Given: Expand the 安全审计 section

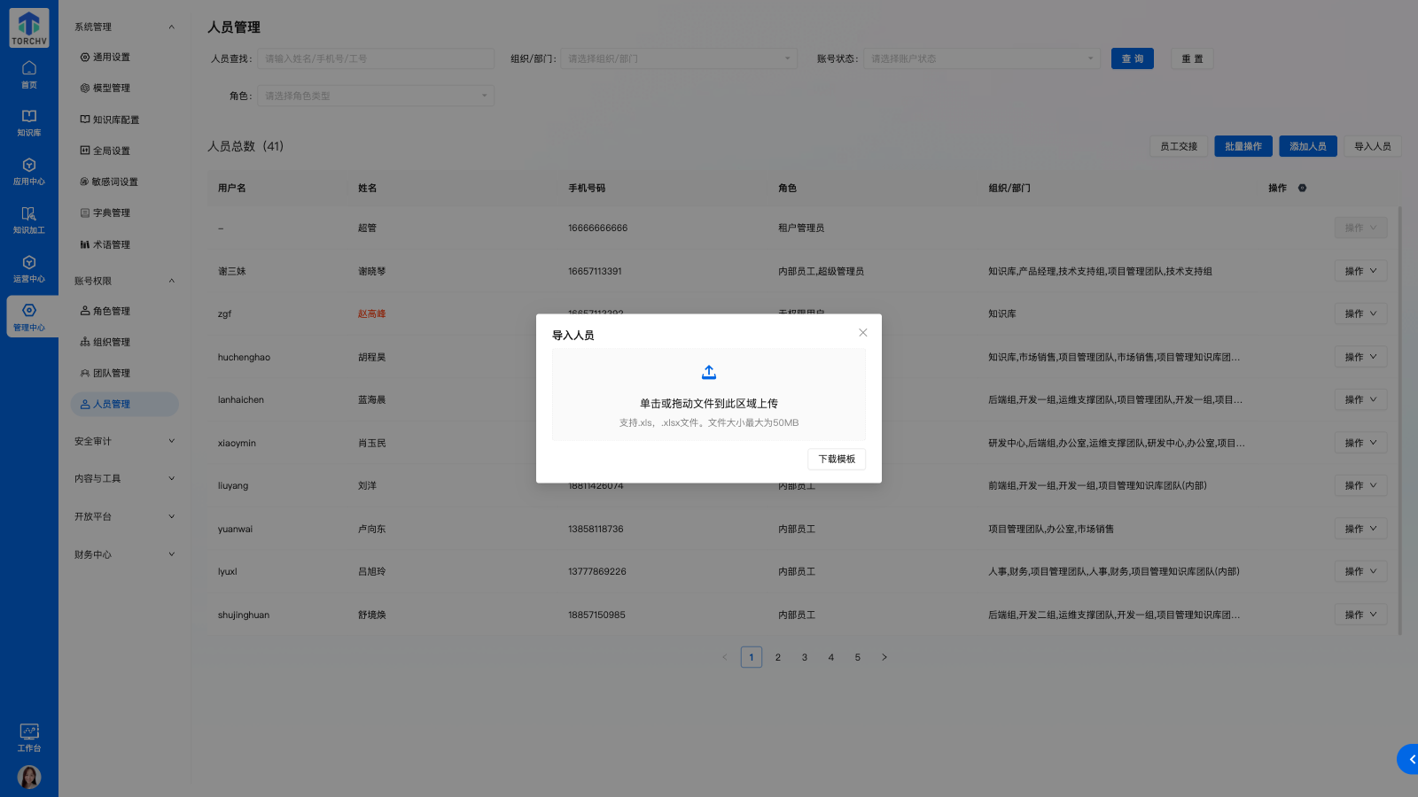Looking at the screenshot, I should click(124, 440).
